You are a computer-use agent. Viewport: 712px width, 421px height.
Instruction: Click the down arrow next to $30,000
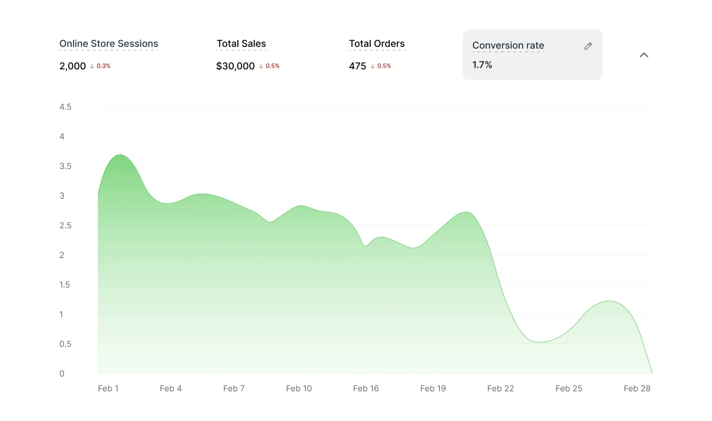(x=261, y=66)
